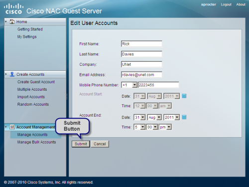Collapse the Account Management section arrow

[6, 127]
